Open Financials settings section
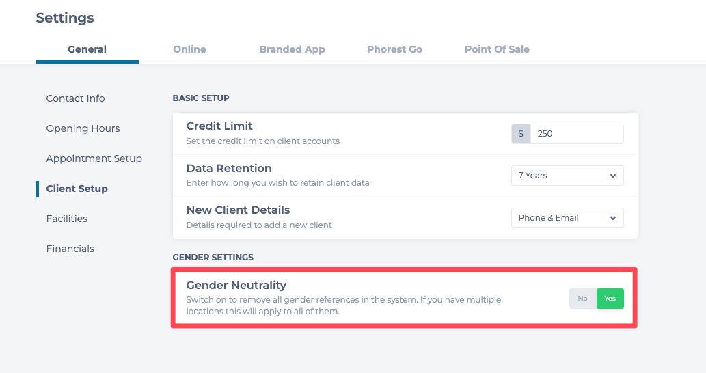The height and width of the screenshot is (373, 706). click(70, 249)
